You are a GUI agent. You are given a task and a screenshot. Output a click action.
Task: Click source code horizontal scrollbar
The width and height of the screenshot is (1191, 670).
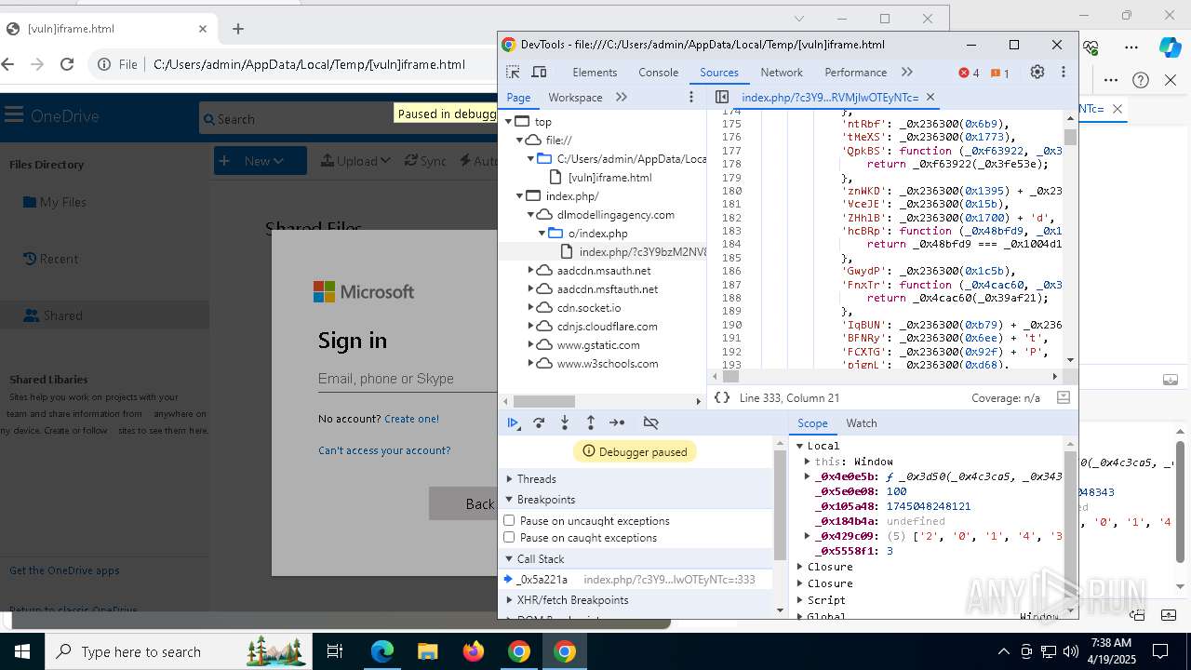(730, 377)
